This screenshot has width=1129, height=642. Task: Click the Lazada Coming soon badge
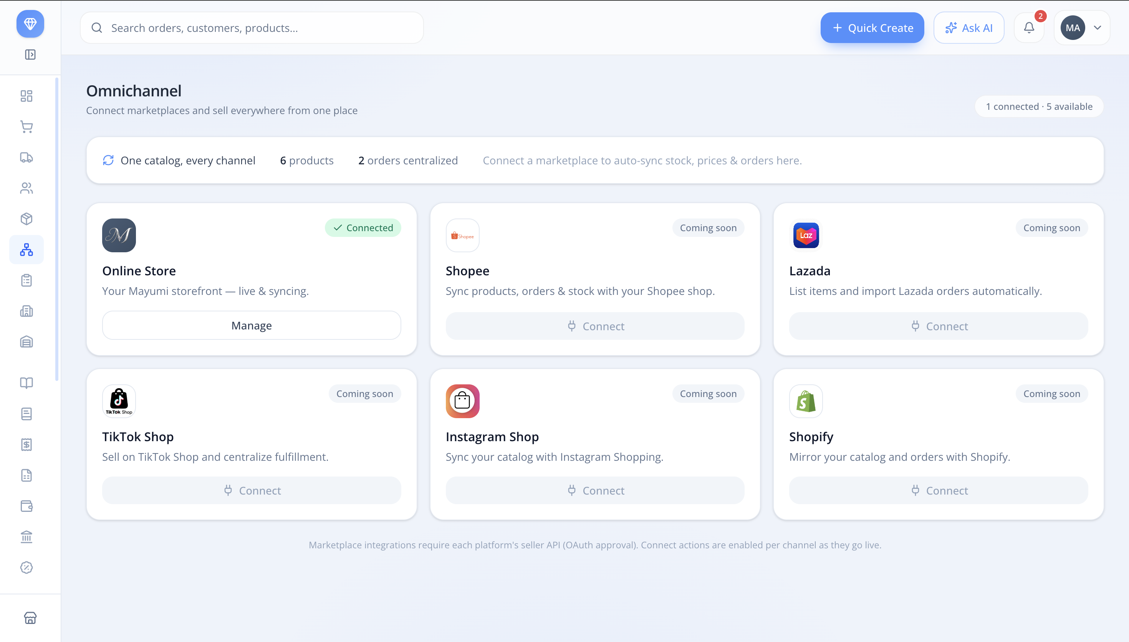(x=1051, y=228)
